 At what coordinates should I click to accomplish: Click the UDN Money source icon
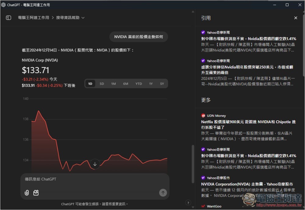(203, 116)
